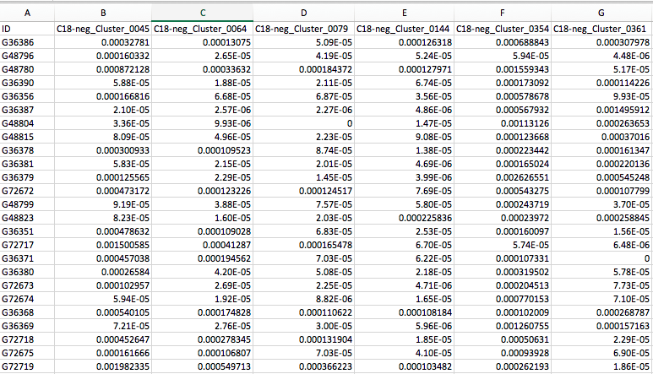This screenshot has height=374, width=653.
Task: Select row ID G36380
Action: pyautogui.click(x=27, y=272)
